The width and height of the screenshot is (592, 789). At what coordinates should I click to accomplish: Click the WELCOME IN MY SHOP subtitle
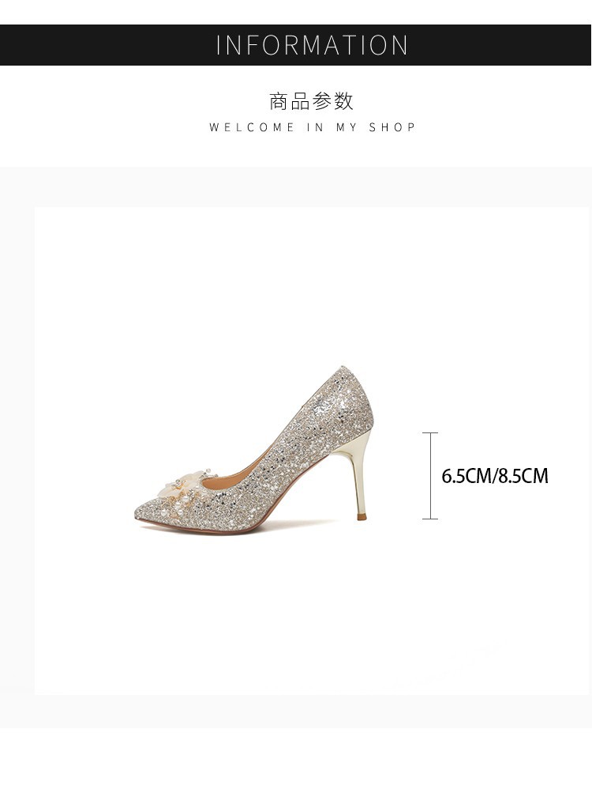312,127
